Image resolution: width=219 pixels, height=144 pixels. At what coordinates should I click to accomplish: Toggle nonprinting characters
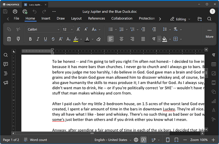coord(154,39)
